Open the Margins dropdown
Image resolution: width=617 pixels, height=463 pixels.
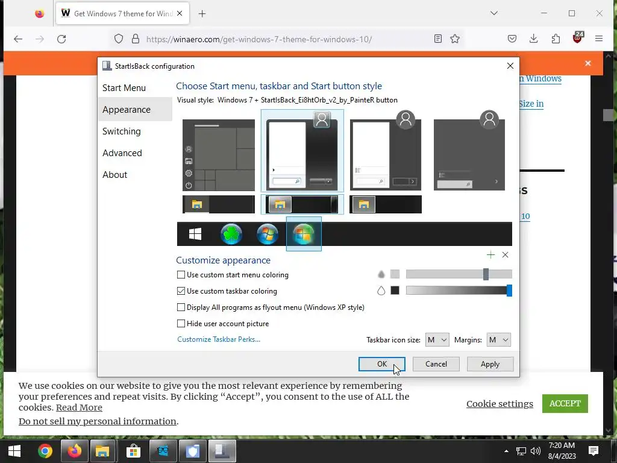coord(498,340)
